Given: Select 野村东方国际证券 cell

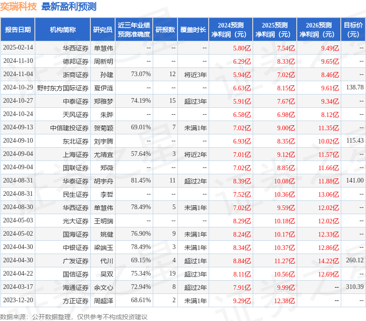Looking at the screenshot, I should pos(63,88).
